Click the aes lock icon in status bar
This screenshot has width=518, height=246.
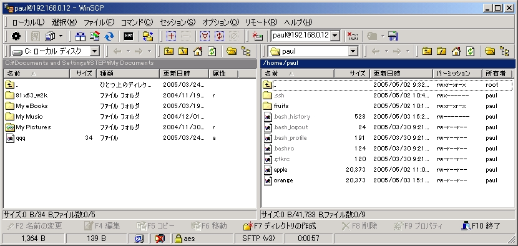click(x=178, y=239)
